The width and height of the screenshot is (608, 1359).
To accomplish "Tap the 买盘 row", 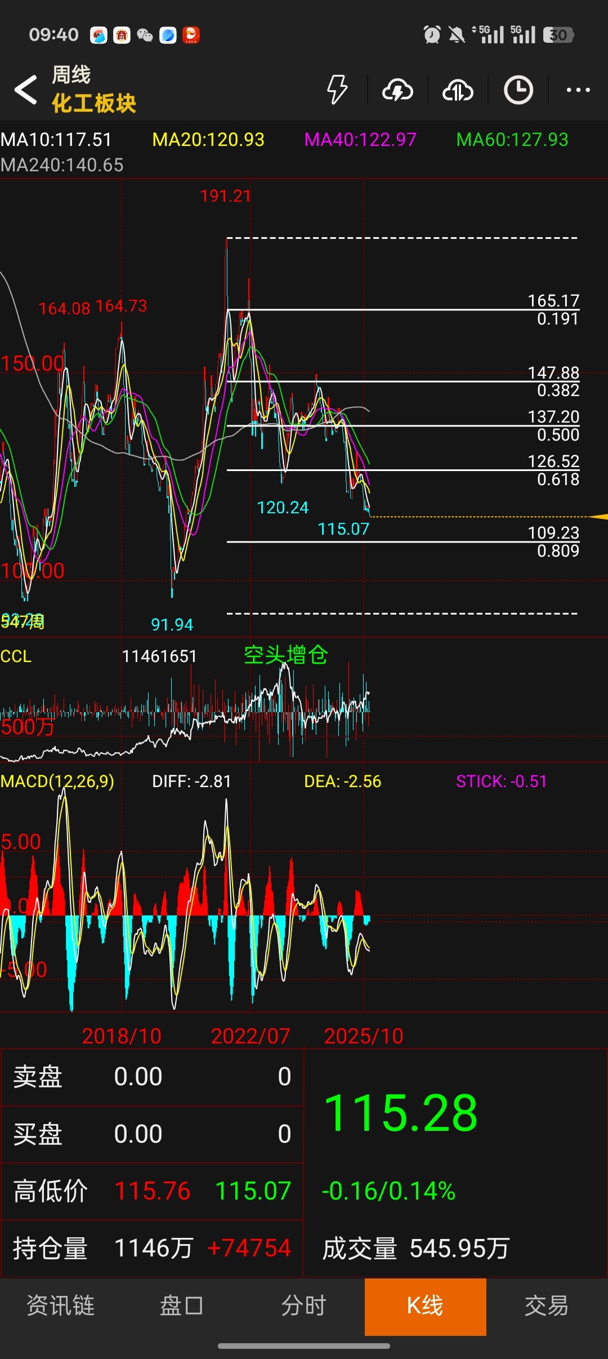I will pos(152,1134).
